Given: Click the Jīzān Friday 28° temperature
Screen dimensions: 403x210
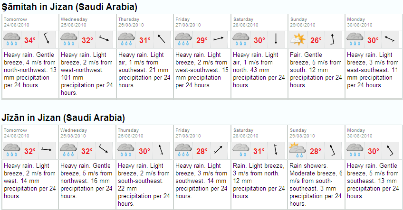Looking at the screenshot, I should 202,151.
